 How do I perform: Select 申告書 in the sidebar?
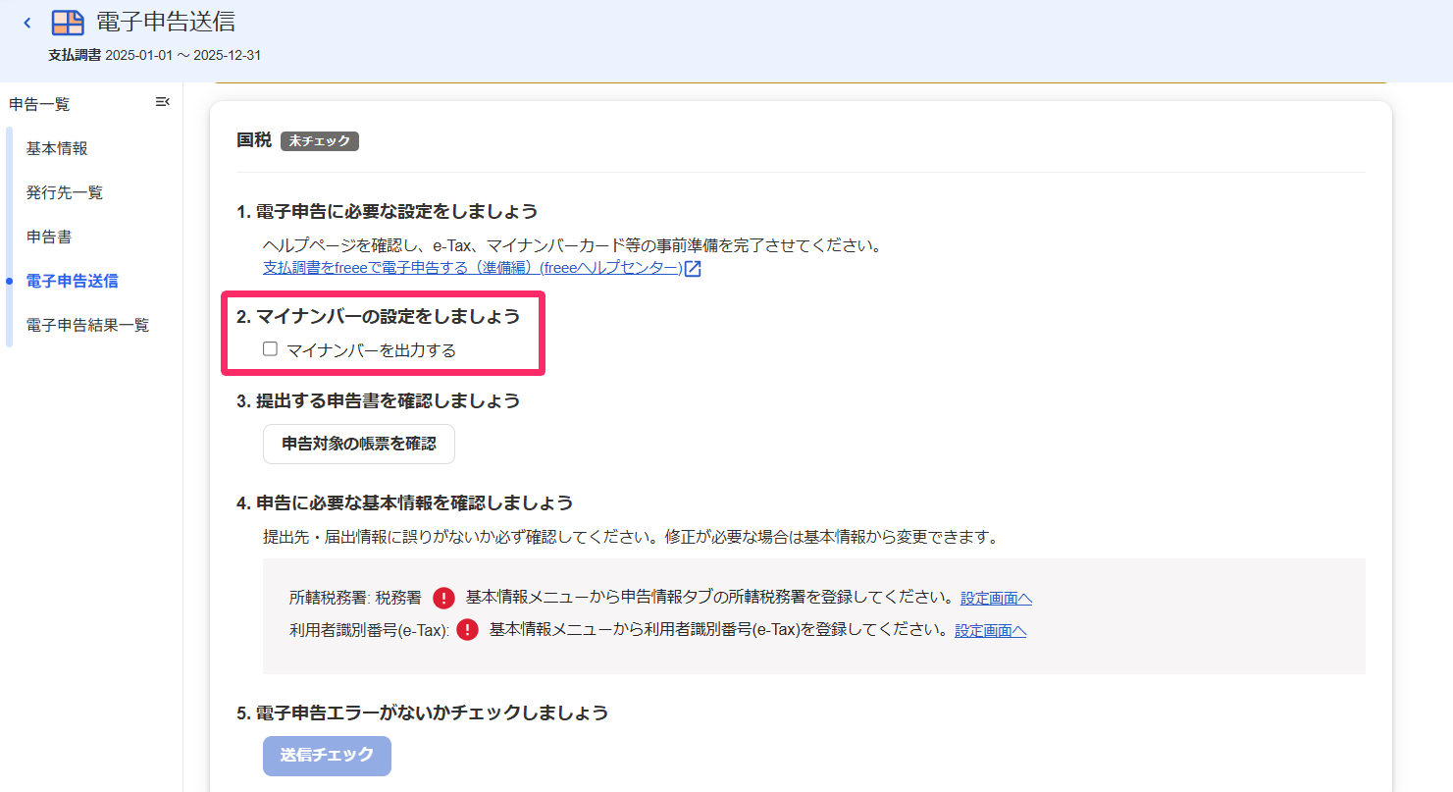49,237
